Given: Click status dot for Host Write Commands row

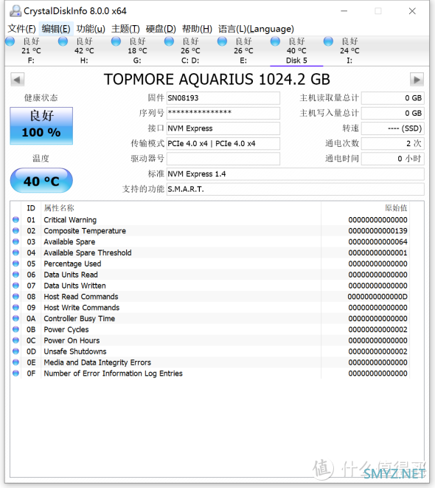Looking at the screenshot, I should [15, 307].
